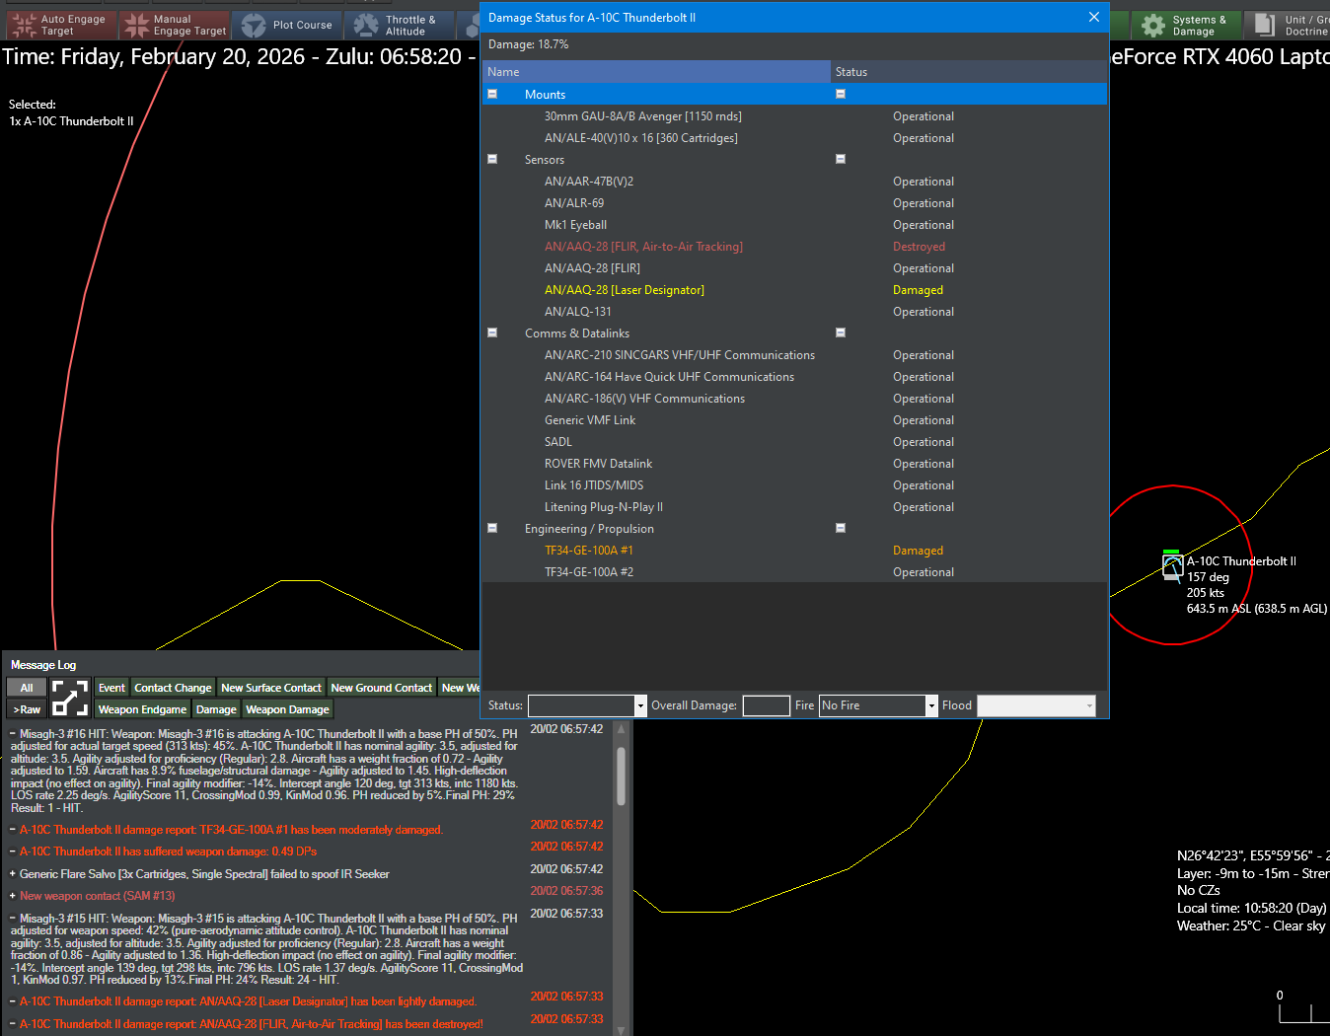Click the Laser Designator lightly damaged log entry
The width and height of the screenshot is (1330, 1036).
(248, 1001)
